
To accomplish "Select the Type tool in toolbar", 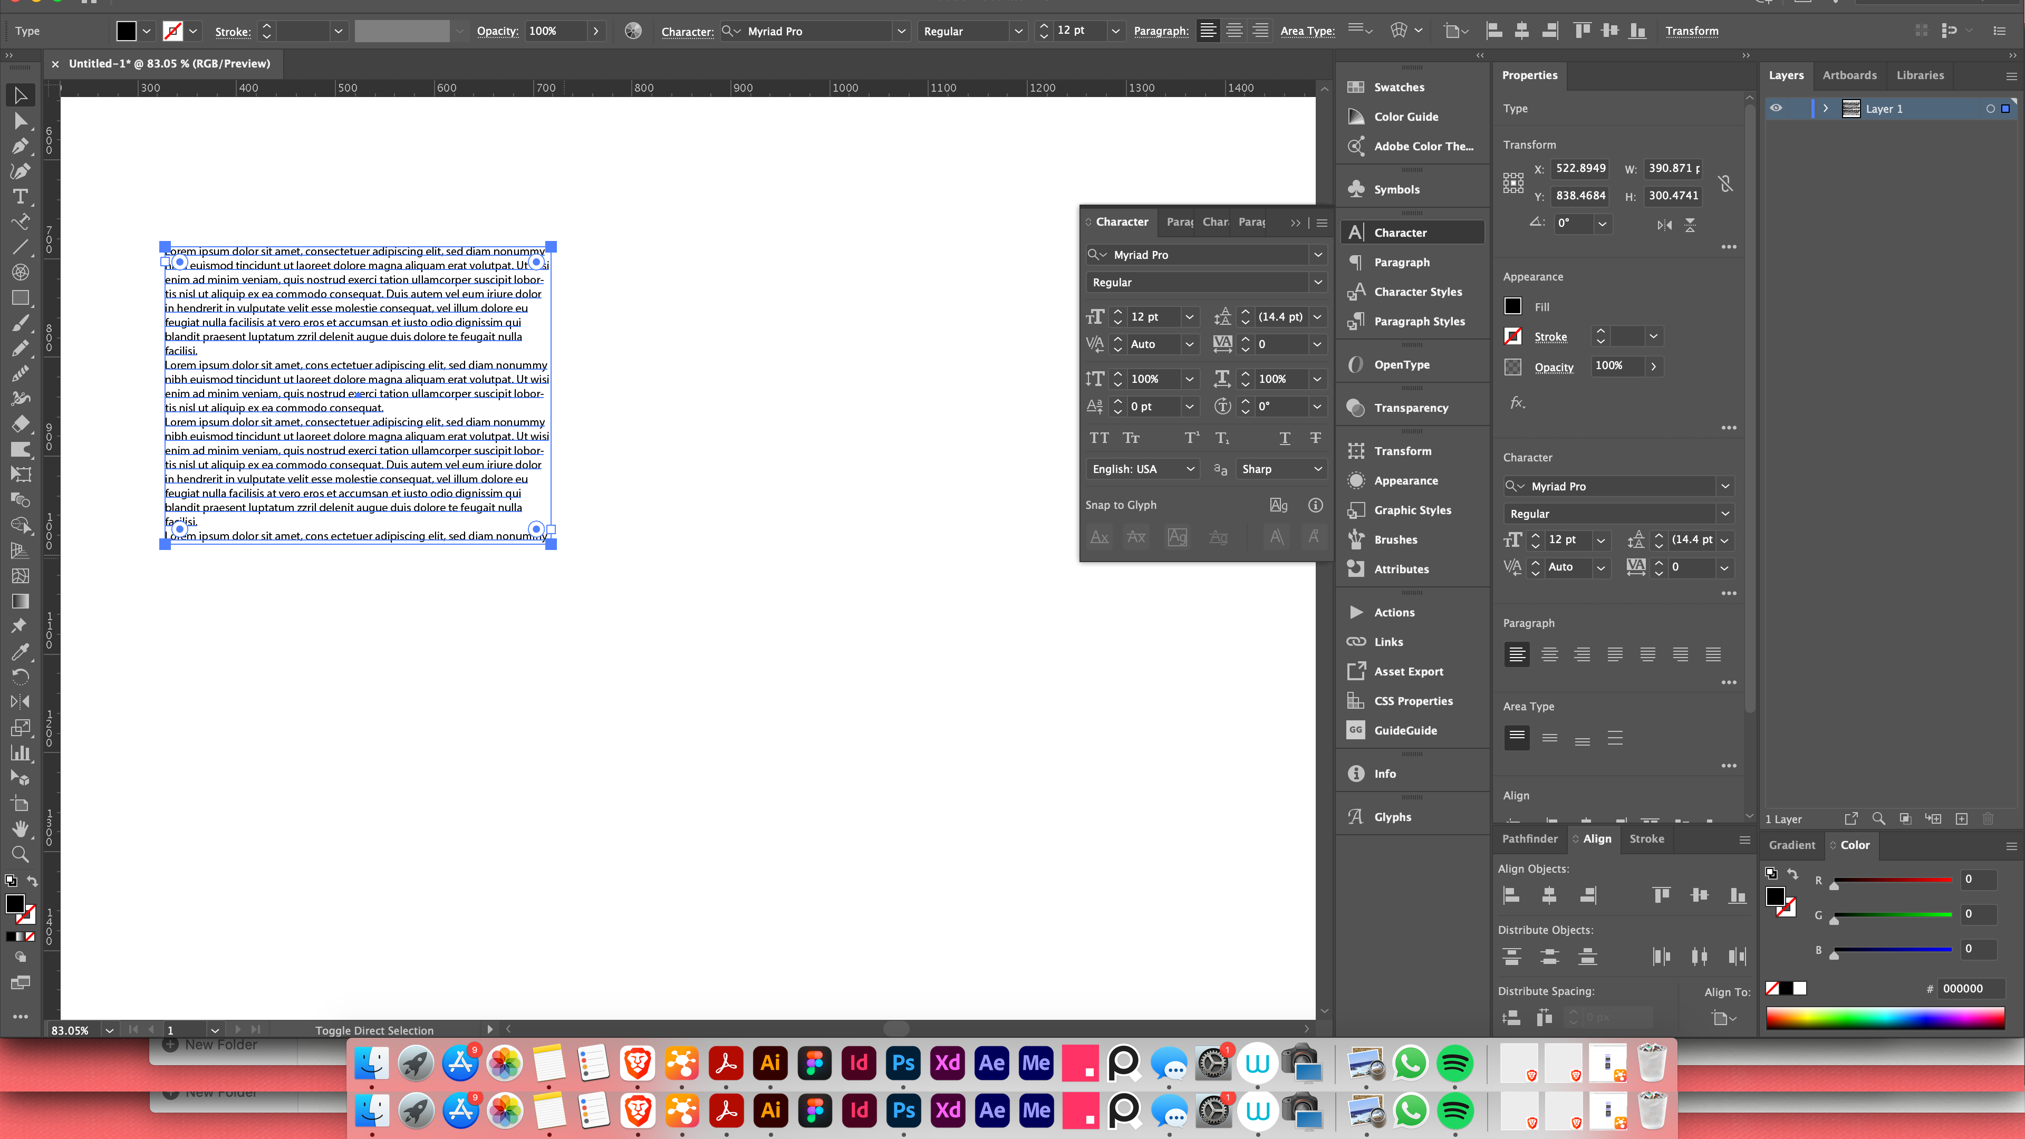I will [21, 197].
